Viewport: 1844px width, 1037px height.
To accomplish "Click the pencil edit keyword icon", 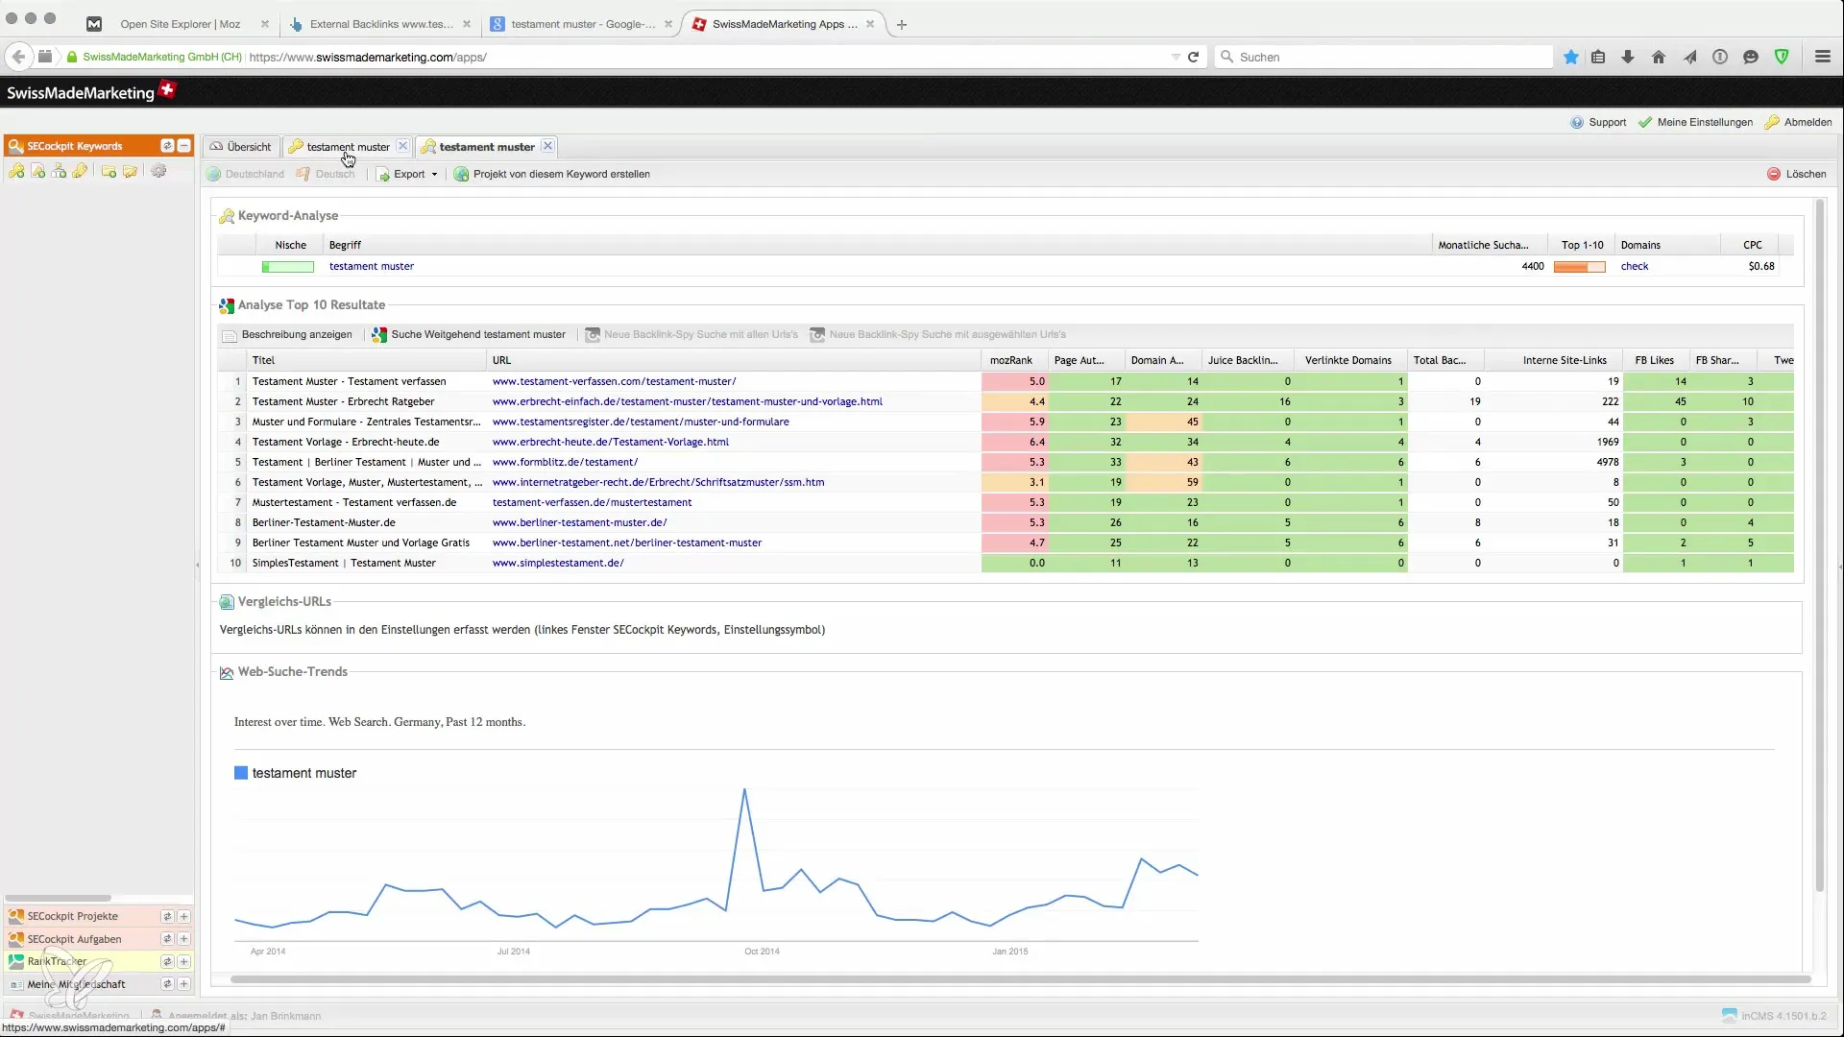I will [80, 171].
